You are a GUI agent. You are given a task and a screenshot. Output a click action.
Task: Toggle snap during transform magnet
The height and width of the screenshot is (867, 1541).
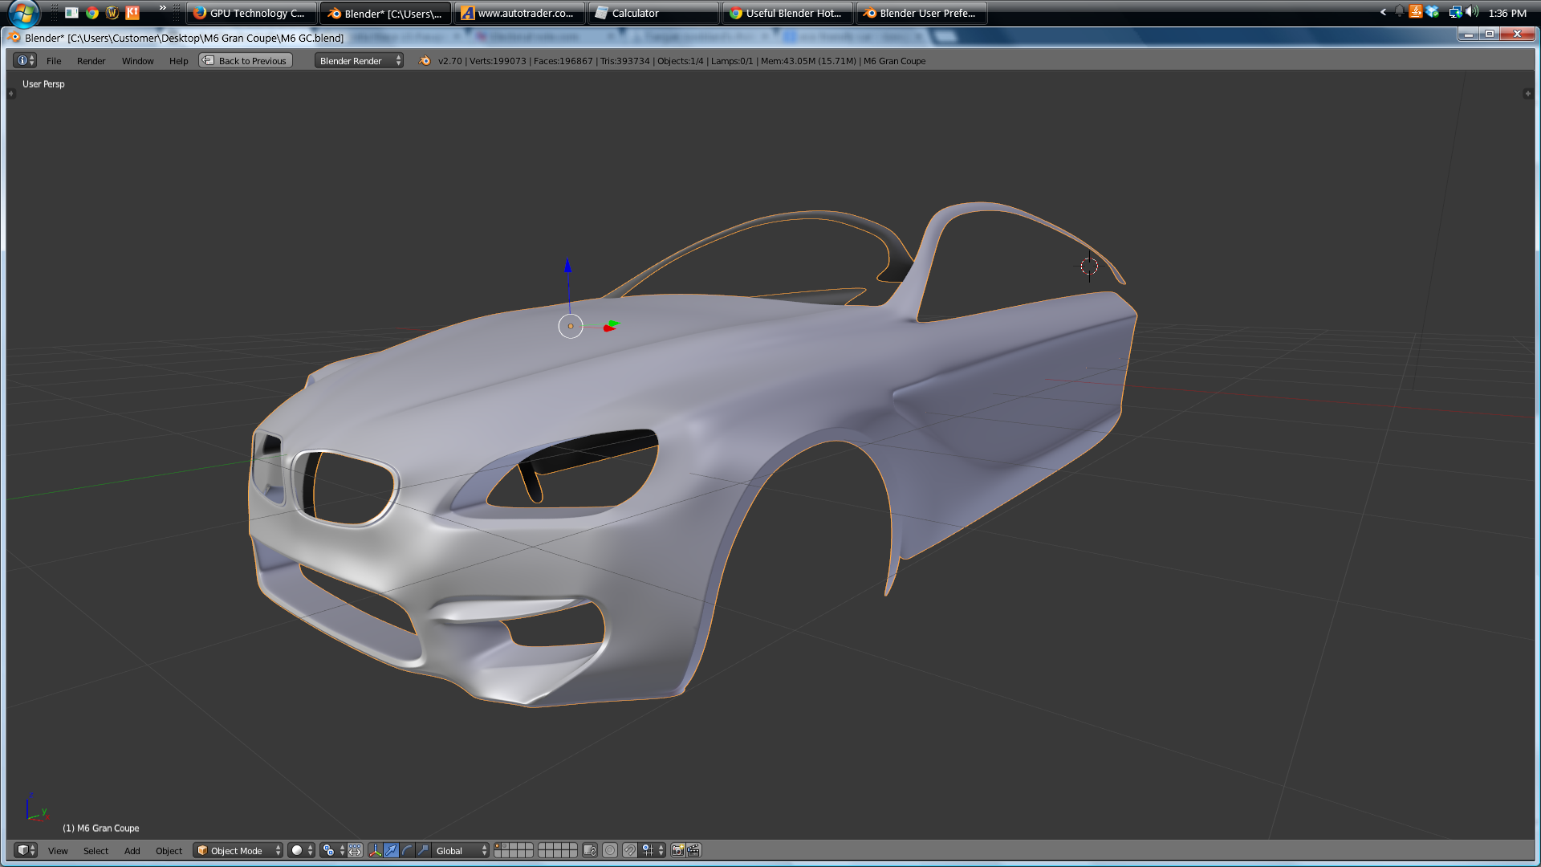pos(630,851)
